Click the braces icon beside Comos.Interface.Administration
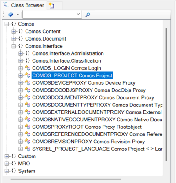The image size is (176, 183). (x=28, y=53)
